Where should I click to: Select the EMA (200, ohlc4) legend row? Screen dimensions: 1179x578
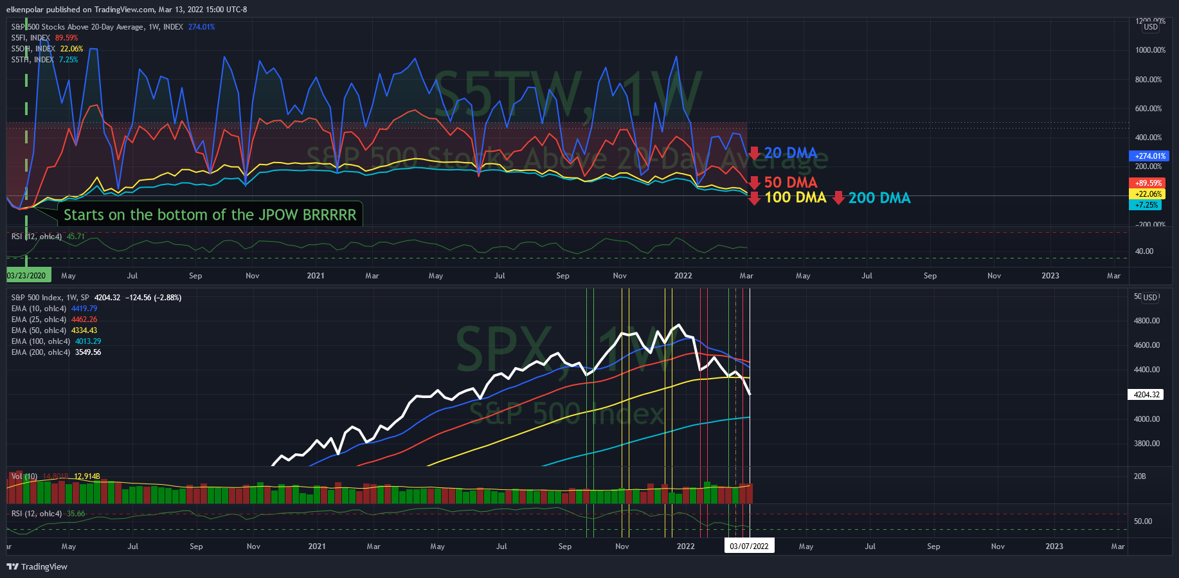(x=56, y=352)
